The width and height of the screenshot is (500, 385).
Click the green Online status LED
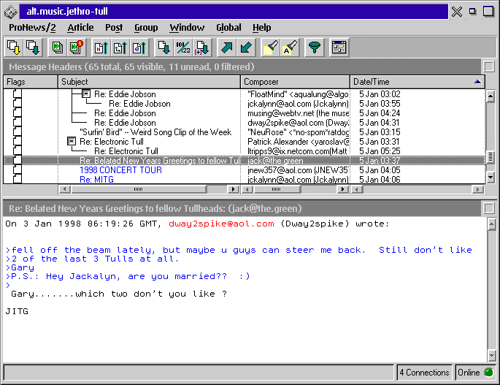coord(488,373)
